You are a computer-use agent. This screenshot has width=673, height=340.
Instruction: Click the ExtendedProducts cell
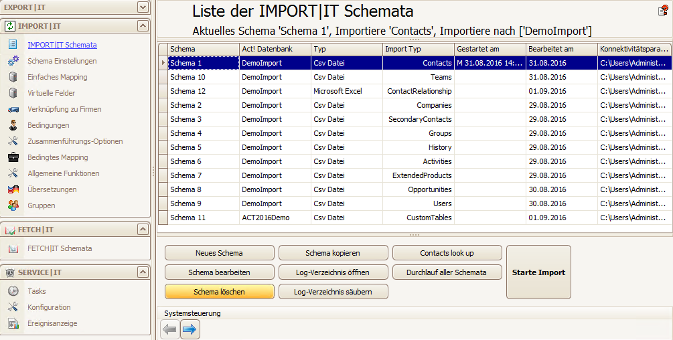pos(419,175)
